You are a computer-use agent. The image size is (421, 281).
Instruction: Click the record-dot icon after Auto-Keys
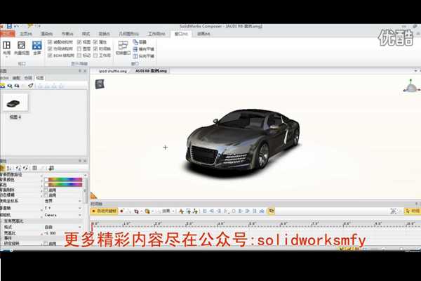tap(121, 211)
